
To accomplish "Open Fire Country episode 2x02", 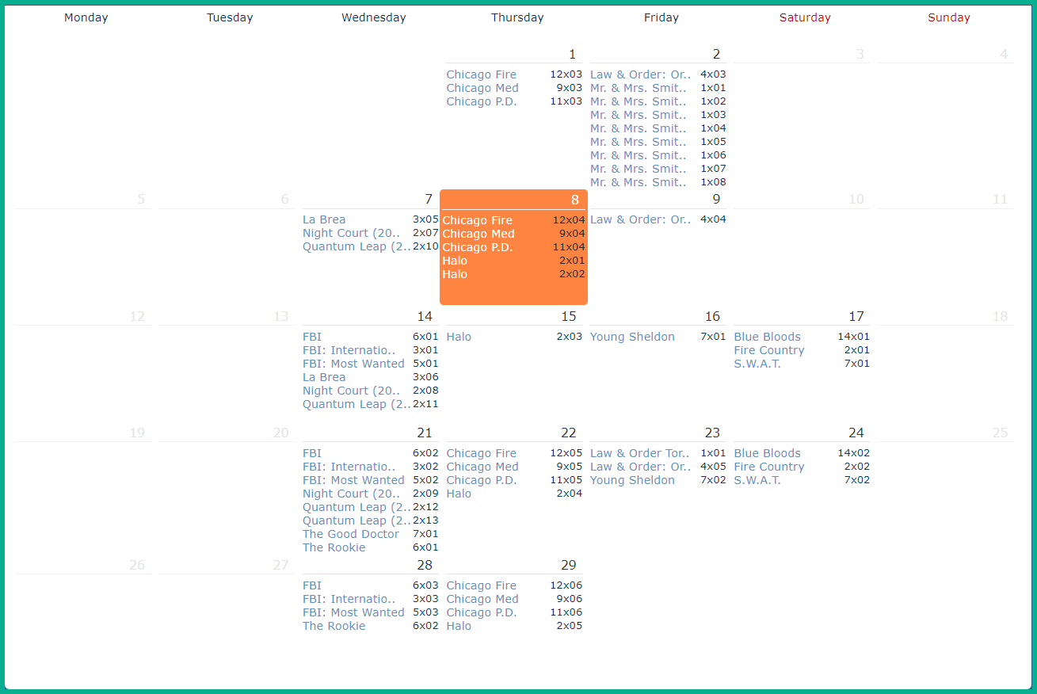I will tap(768, 467).
